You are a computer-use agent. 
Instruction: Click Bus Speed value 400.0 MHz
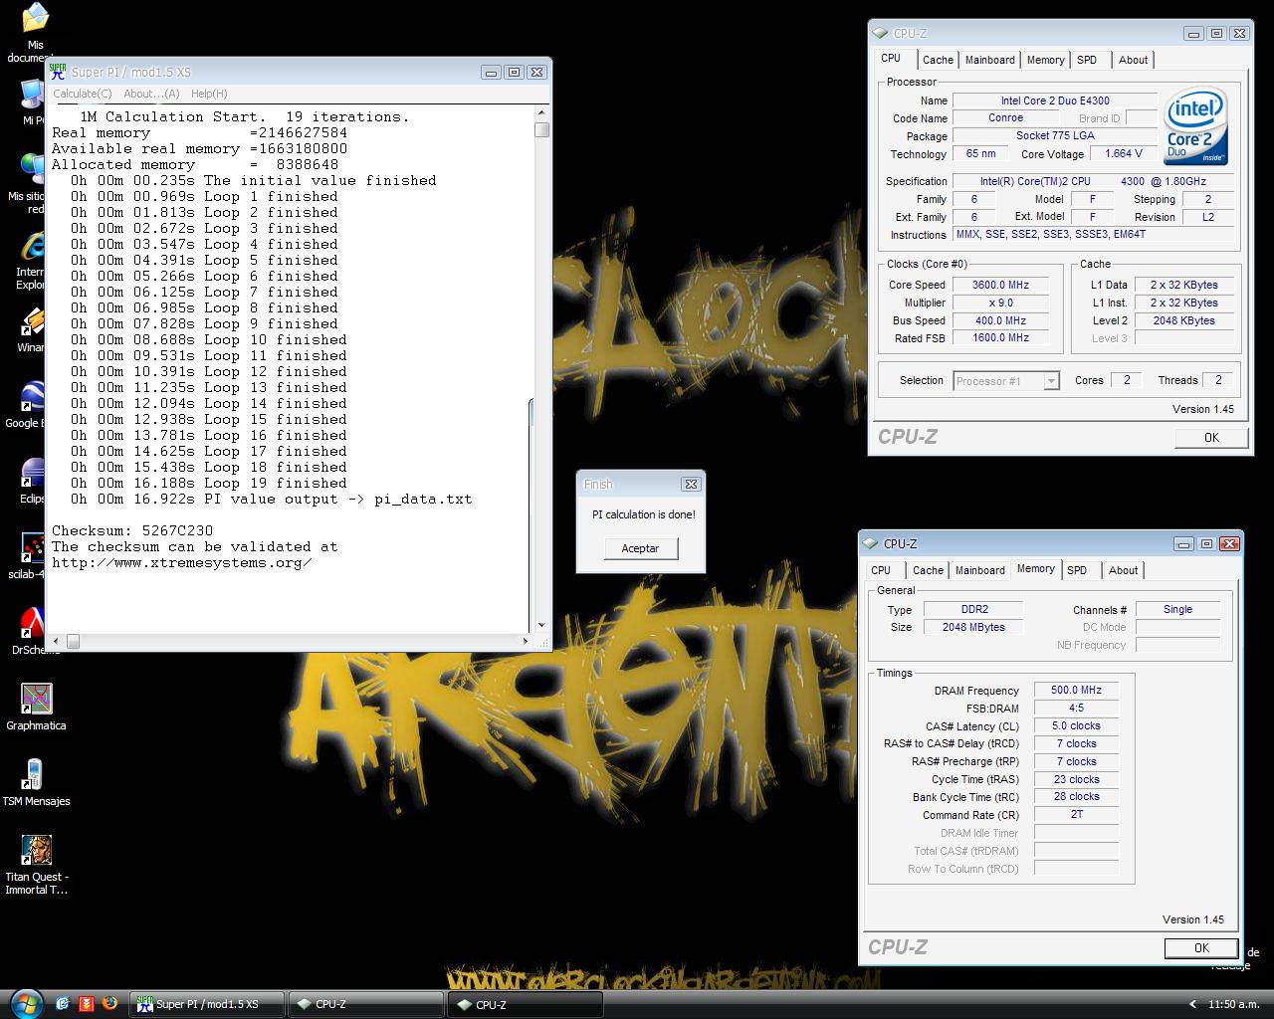1000,320
